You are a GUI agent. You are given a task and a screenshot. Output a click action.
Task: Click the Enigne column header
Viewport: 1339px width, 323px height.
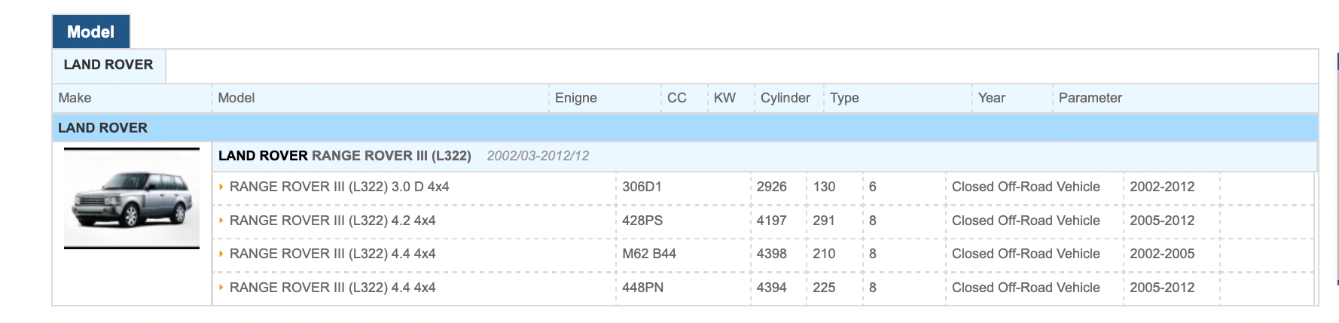coord(575,98)
